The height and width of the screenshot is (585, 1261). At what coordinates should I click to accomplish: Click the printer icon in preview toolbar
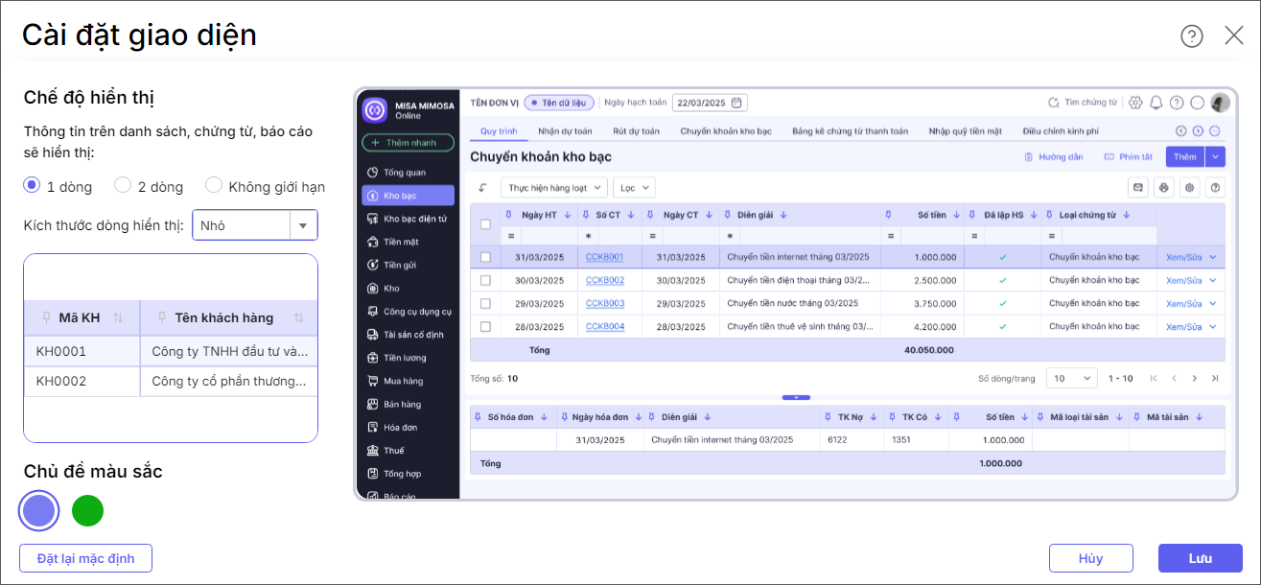pyautogui.click(x=1163, y=188)
